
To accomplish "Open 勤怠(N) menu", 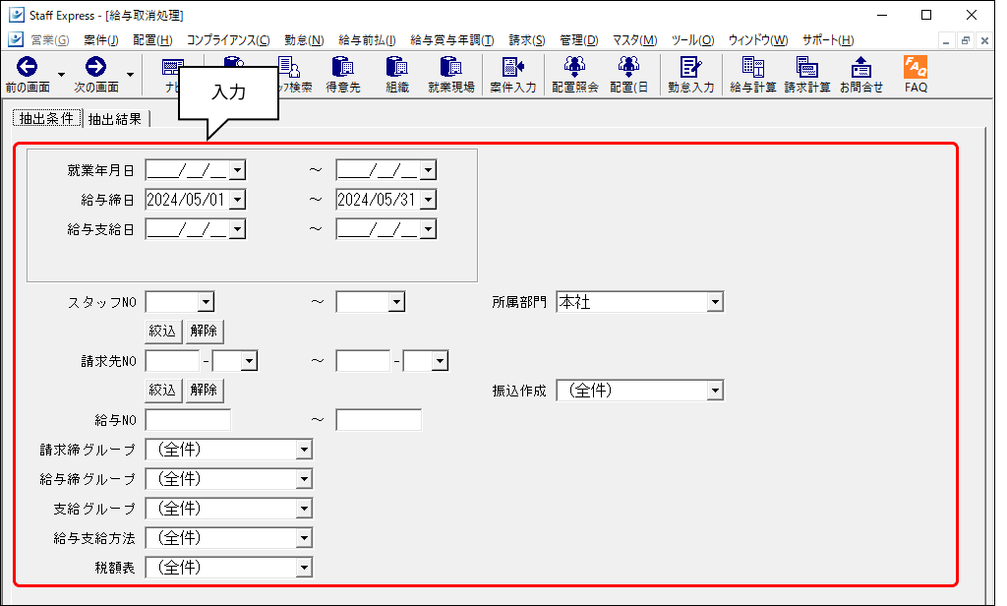I will (304, 40).
